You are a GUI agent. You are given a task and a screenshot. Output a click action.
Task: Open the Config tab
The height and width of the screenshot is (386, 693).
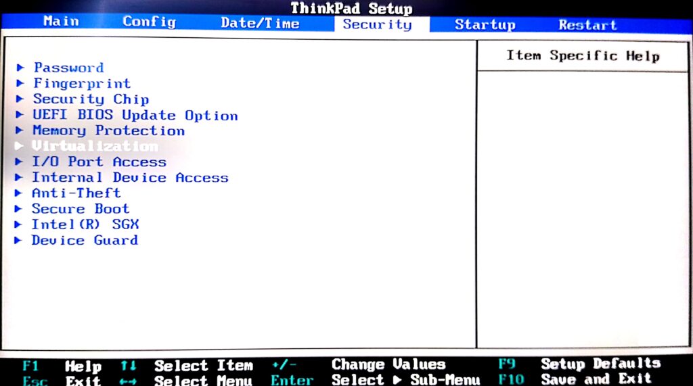(x=149, y=22)
